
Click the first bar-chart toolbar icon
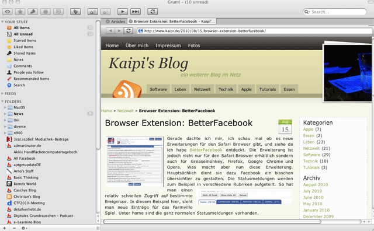[x=92, y=12]
